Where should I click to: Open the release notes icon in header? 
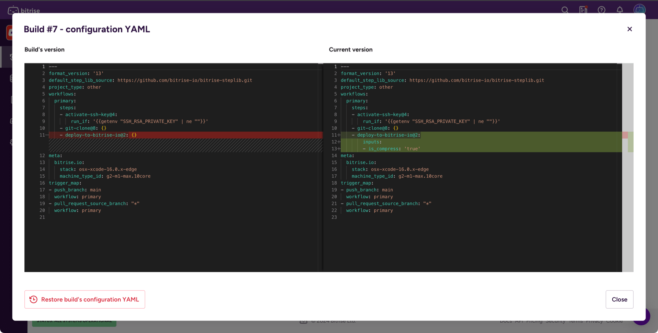point(583,10)
